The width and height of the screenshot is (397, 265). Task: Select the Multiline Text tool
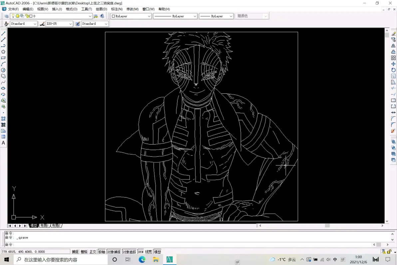[3, 143]
